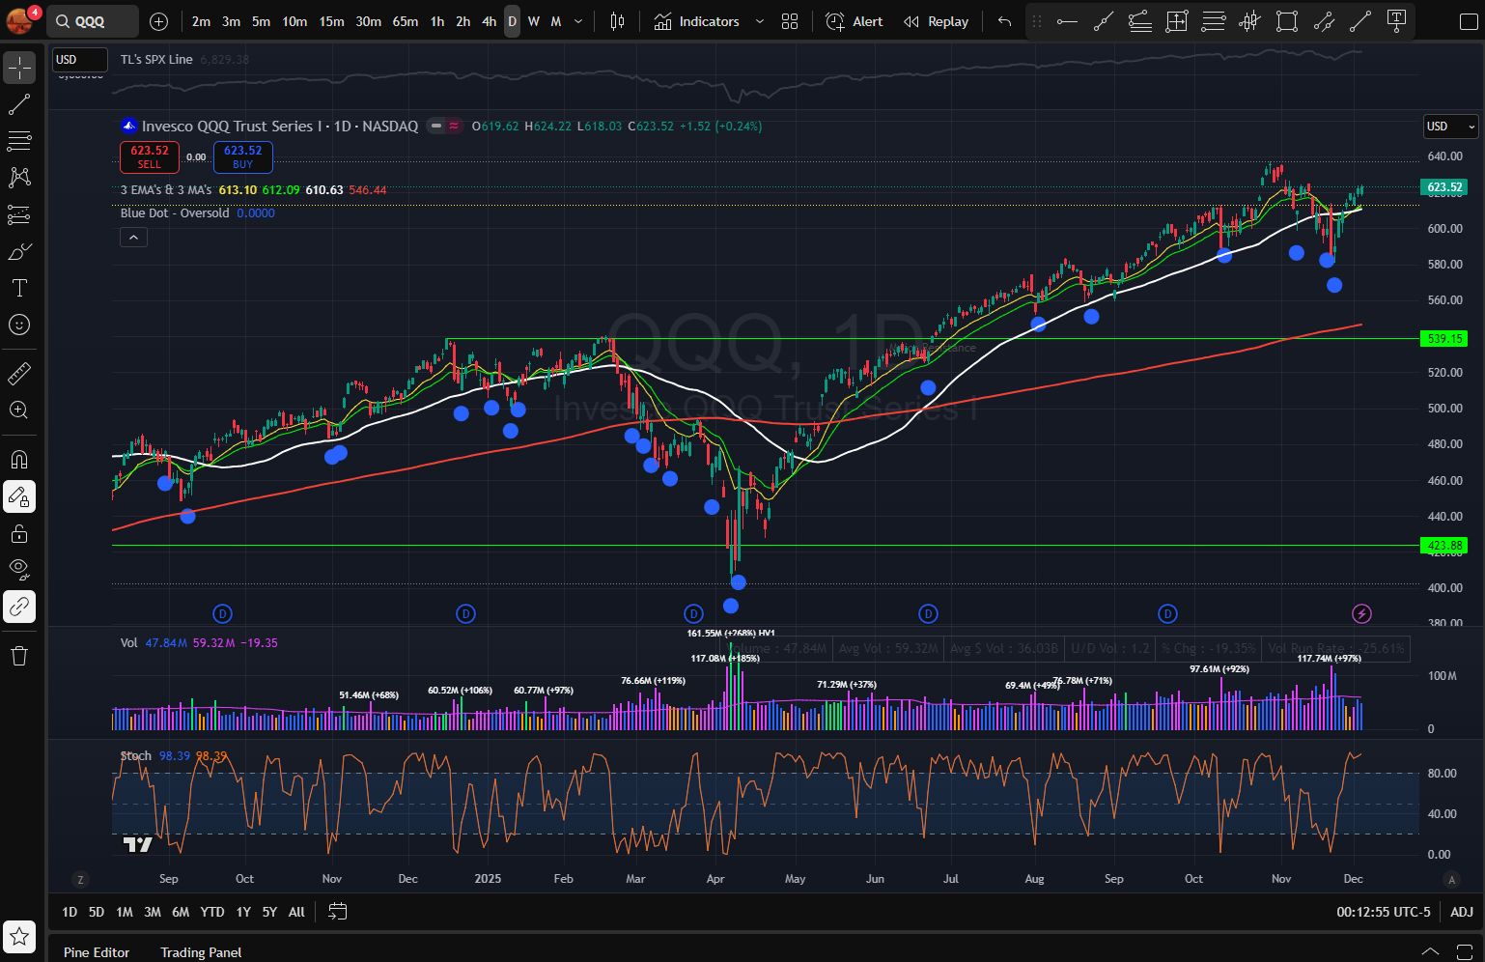Viewport: 1485px width, 962px height.
Task: Click the Undo arrow
Action: pos(1004,21)
